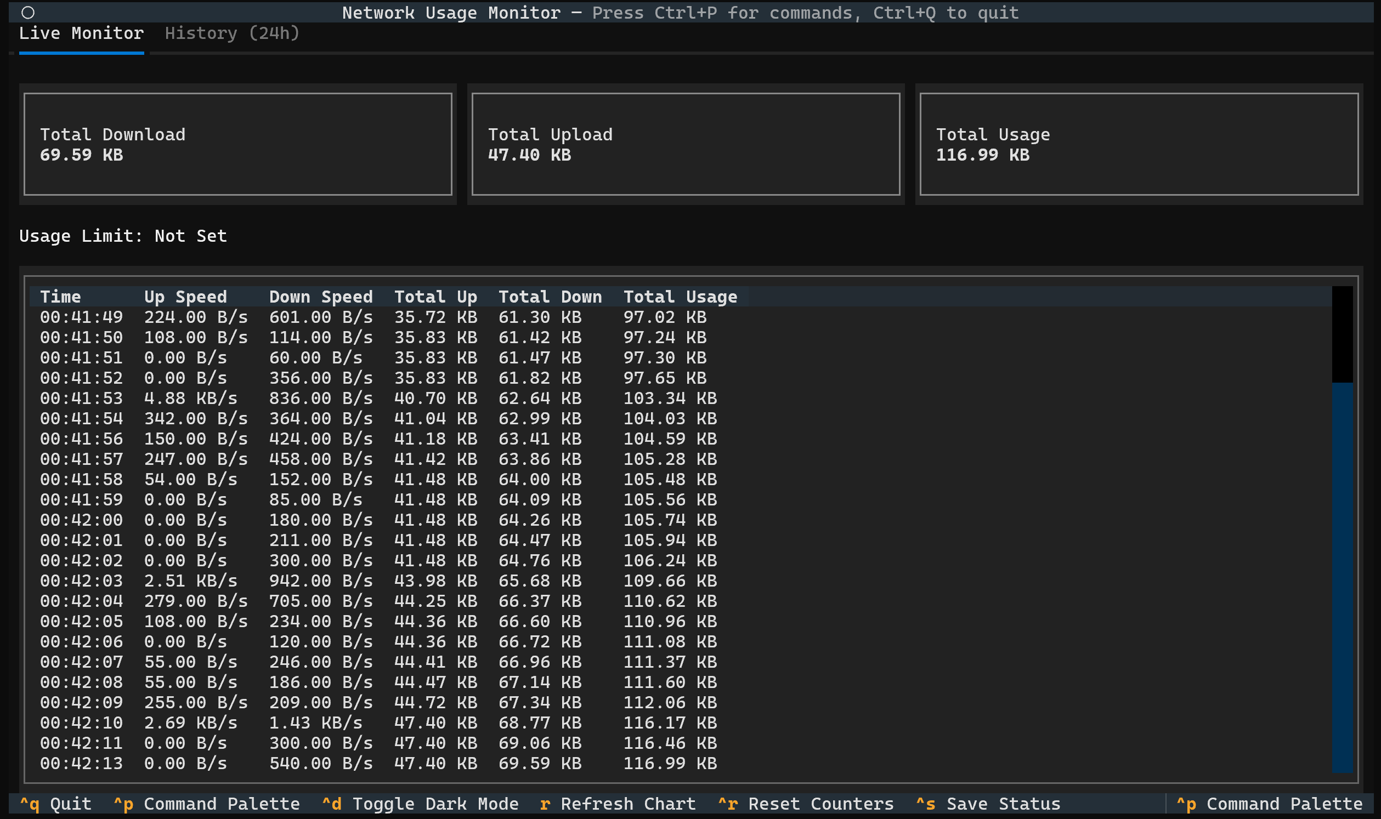The height and width of the screenshot is (819, 1381).
Task: Click the Time column header
Action: (x=61, y=297)
